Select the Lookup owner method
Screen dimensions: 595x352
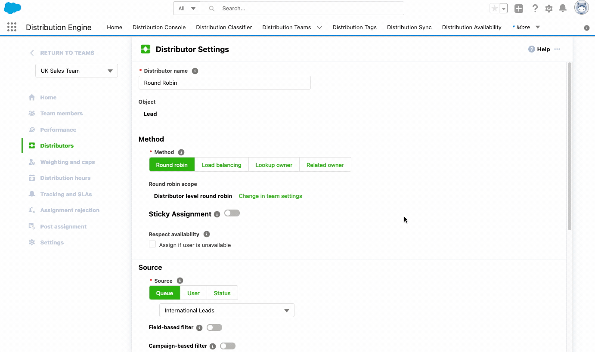(x=274, y=165)
